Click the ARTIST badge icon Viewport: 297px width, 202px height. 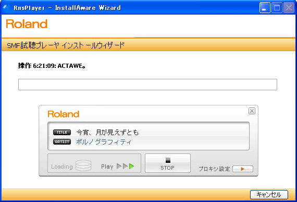point(62,142)
